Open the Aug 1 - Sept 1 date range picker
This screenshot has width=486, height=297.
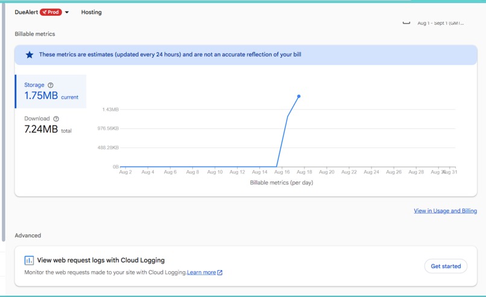[440, 23]
